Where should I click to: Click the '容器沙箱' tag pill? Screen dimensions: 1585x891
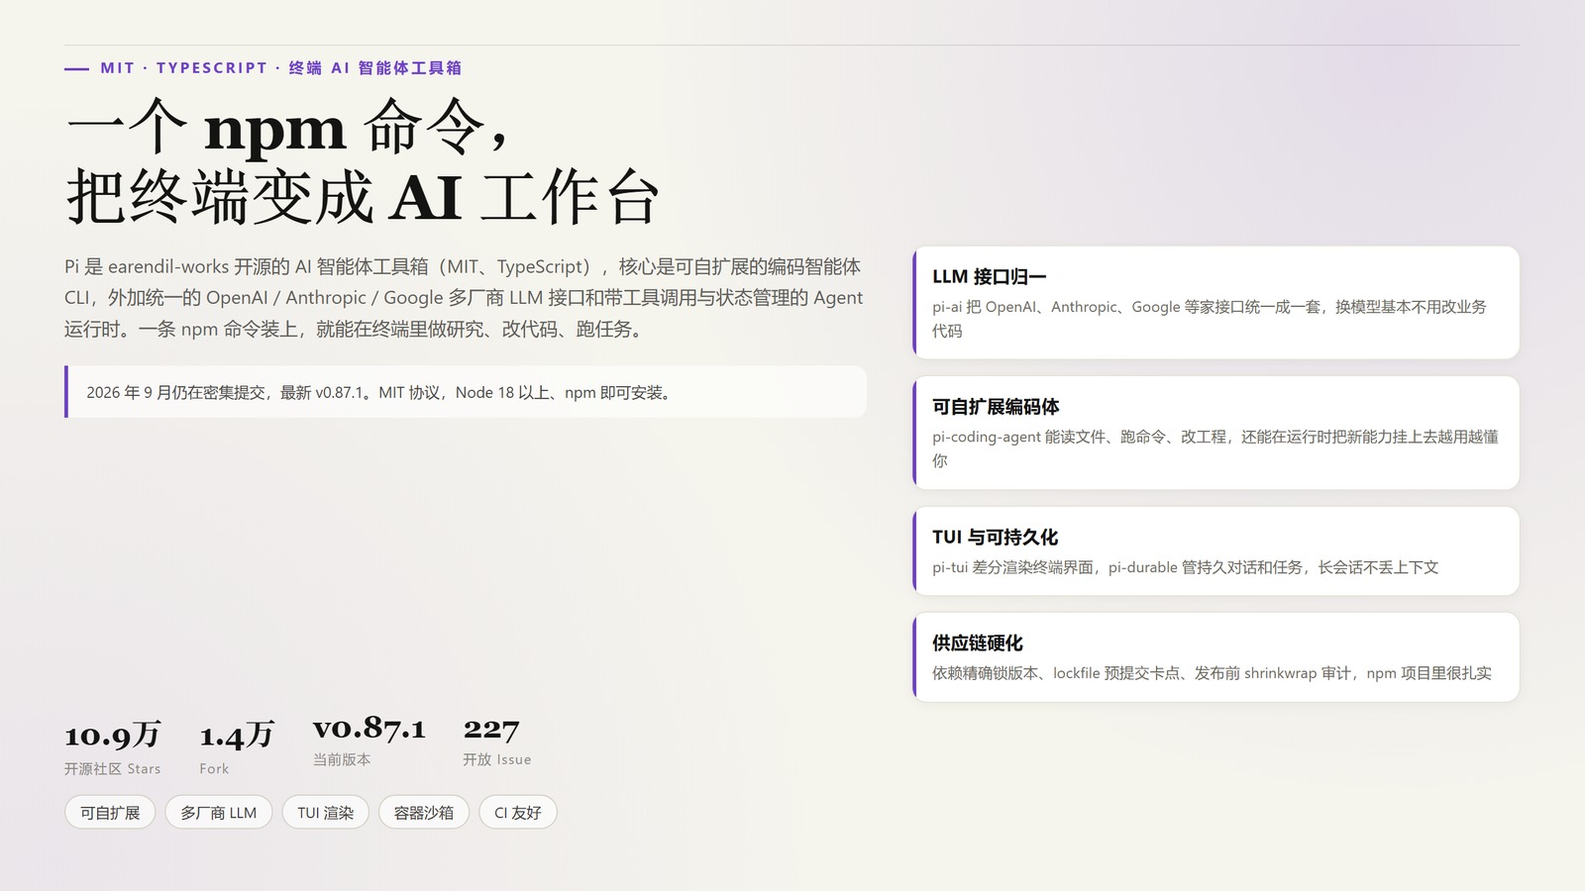[423, 812]
